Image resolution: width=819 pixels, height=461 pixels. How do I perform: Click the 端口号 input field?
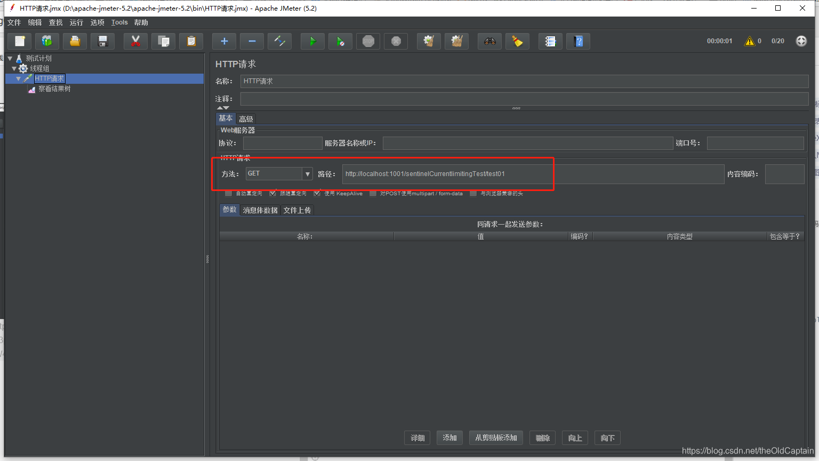pos(756,143)
